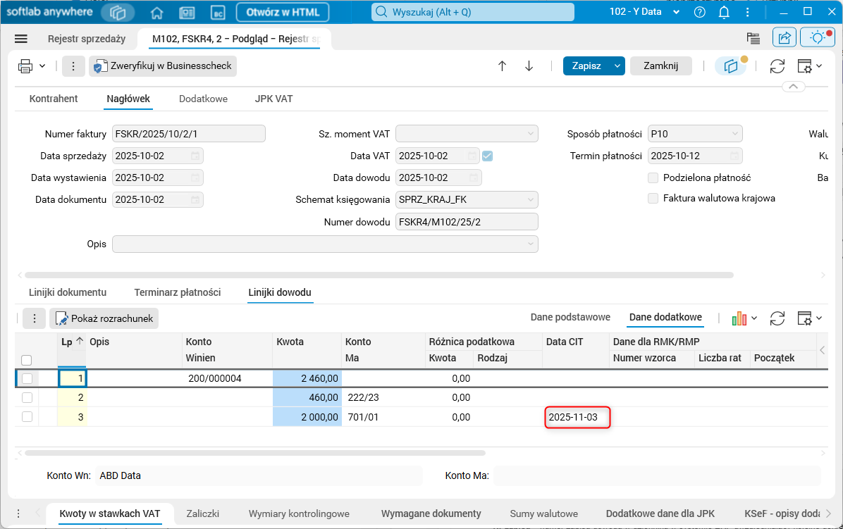Open the news panel icon
Image resolution: width=843 pixels, height=529 pixels.
187,13
